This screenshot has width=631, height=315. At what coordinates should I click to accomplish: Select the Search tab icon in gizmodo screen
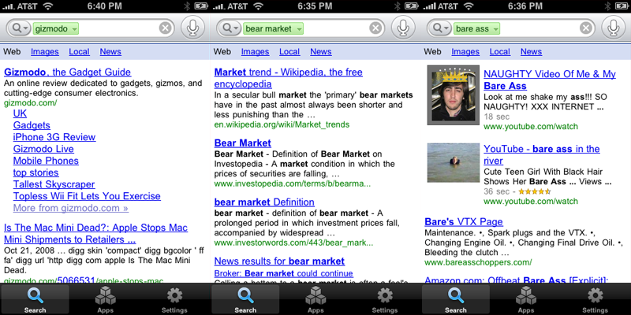tap(35, 300)
